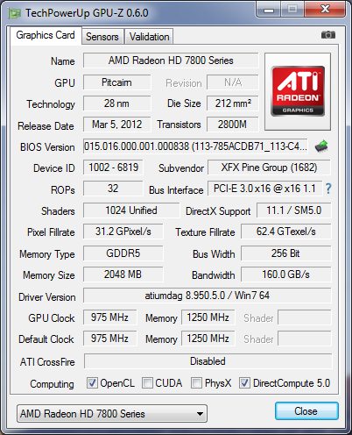Toggle the OpenCL checkbox
Viewport: 352px width, 435px height.
(92, 382)
